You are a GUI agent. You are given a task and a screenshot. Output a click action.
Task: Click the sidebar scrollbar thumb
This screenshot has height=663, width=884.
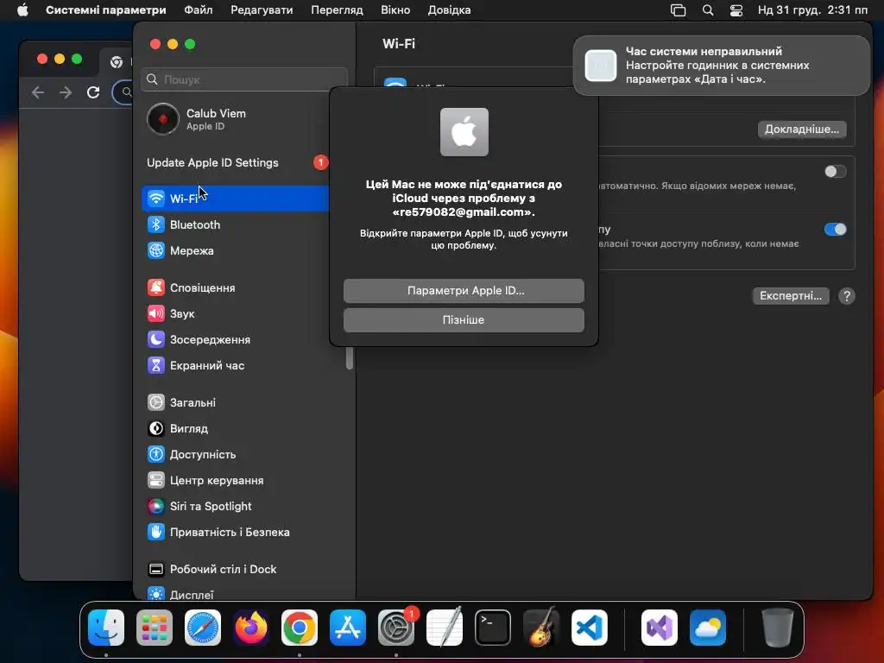point(350,358)
